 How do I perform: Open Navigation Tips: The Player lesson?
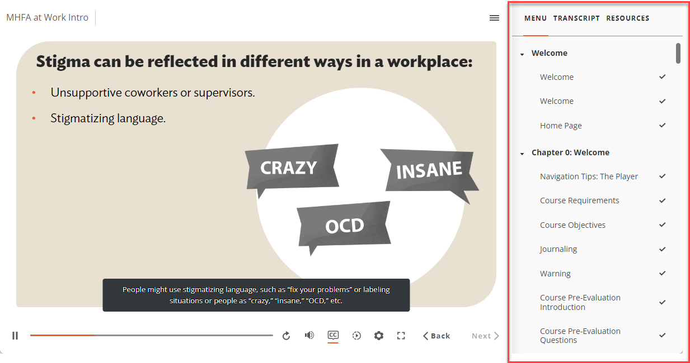click(589, 176)
